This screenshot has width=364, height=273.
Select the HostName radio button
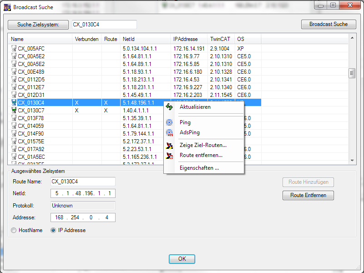14,230
